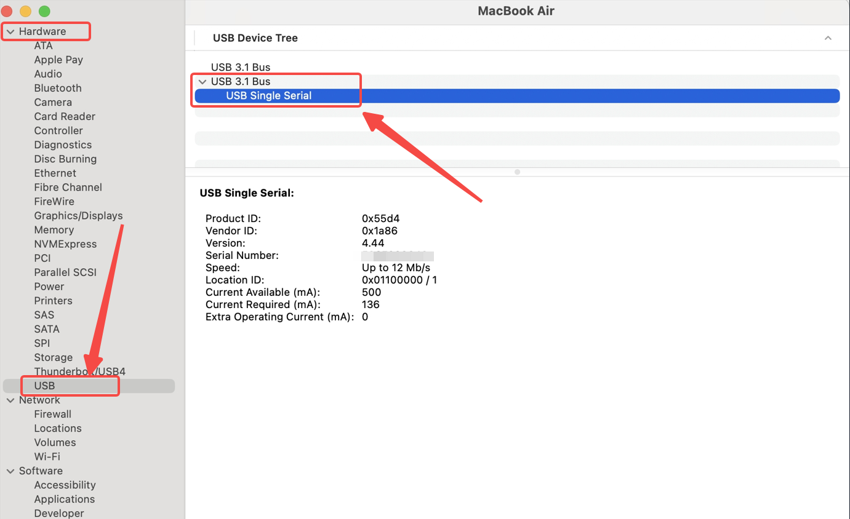Select the first USB 3.1 Bus row

pyautogui.click(x=517, y=67)
